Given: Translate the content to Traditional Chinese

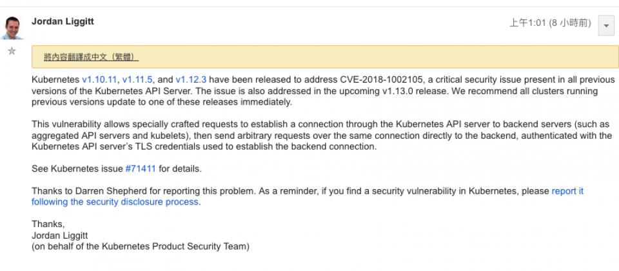Looking at the screenshot, I should (x=91, y=57).
